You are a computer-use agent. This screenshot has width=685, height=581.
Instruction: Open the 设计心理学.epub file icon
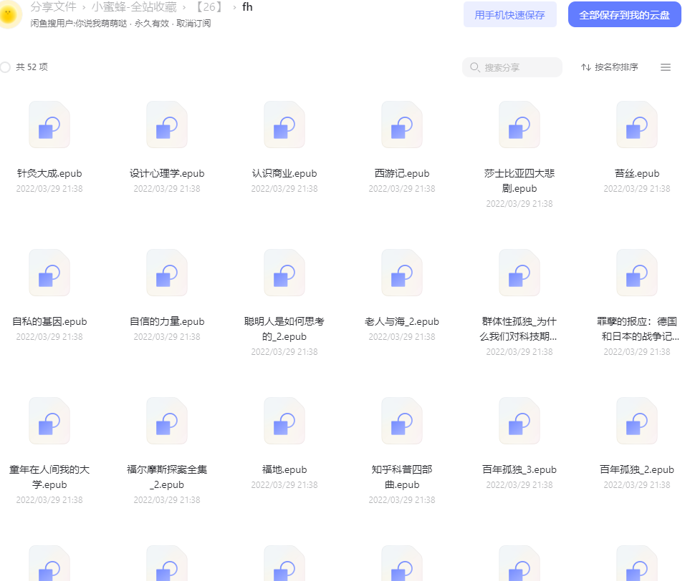click(167, 125)
